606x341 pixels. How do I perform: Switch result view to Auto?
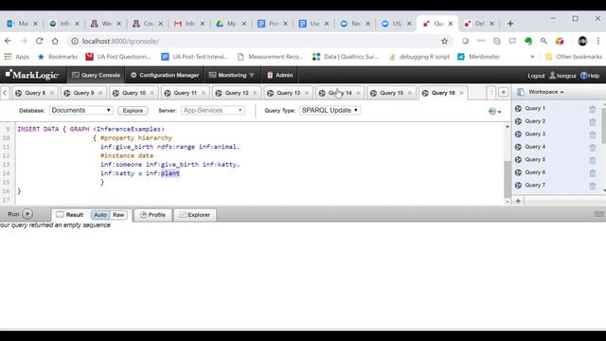point(100,215)
